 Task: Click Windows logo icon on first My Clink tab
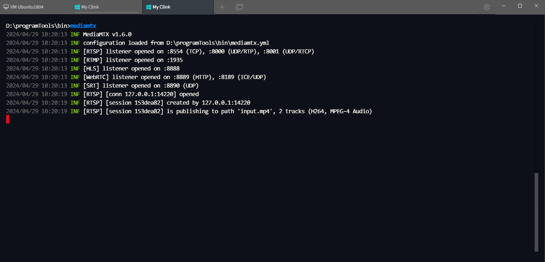[x=77, y=7]
